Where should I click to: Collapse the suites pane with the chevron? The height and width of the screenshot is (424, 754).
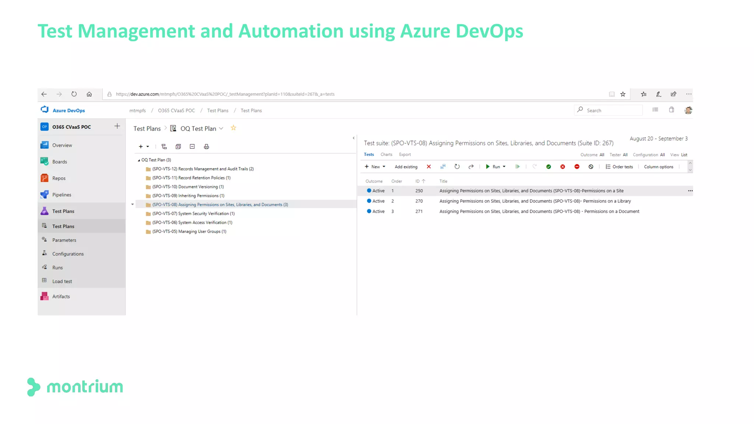pos(353,138)
